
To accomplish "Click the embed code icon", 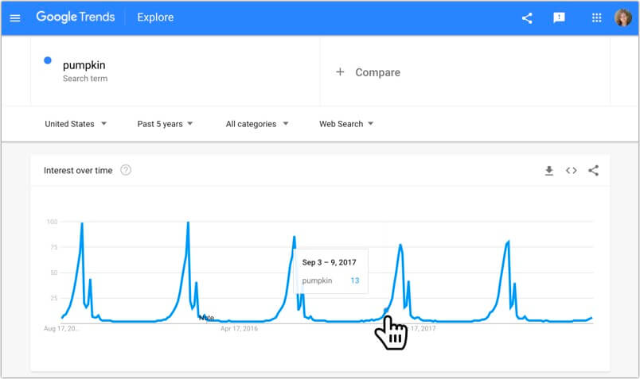I will click(x=571, y=170).
